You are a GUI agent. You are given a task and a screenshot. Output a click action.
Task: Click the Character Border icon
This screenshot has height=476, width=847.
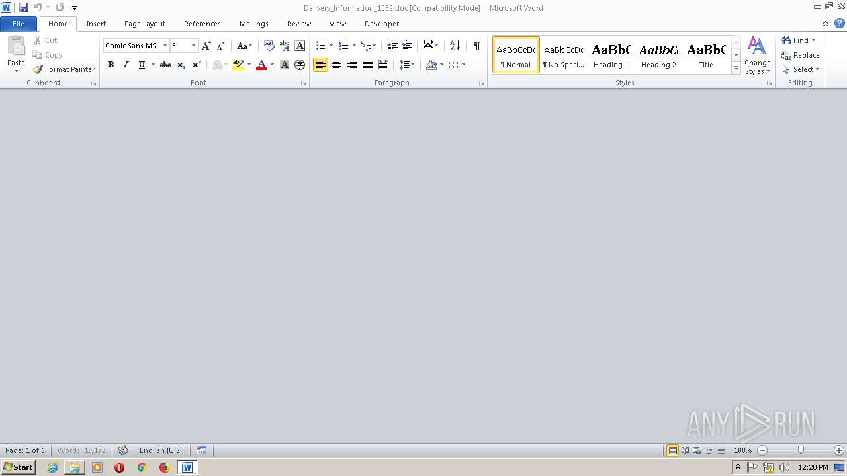pos(300,46)
